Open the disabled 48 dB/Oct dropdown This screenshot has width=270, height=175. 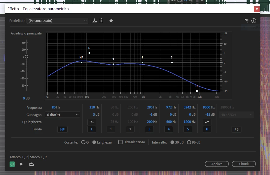click(x=236, y=115)
